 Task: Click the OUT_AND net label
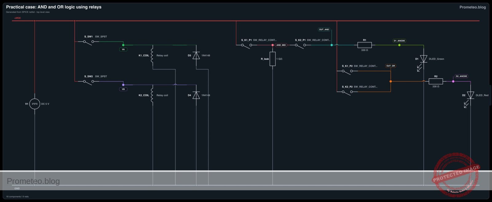(324, 30)
